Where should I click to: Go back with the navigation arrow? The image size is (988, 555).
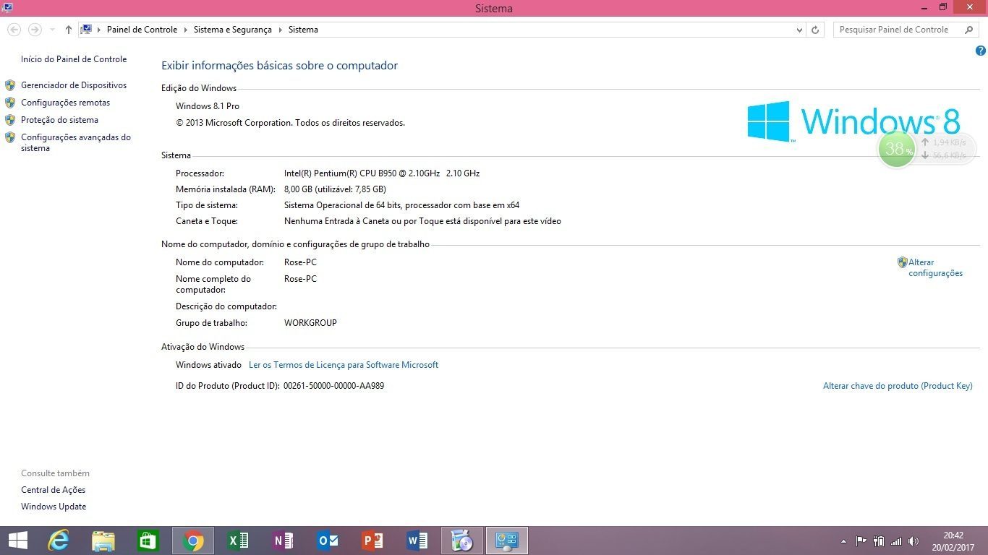point(14,30)
